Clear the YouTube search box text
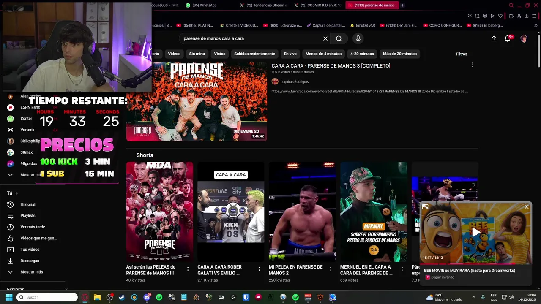This screenshot has width=541, height=304. pos(325,38)
